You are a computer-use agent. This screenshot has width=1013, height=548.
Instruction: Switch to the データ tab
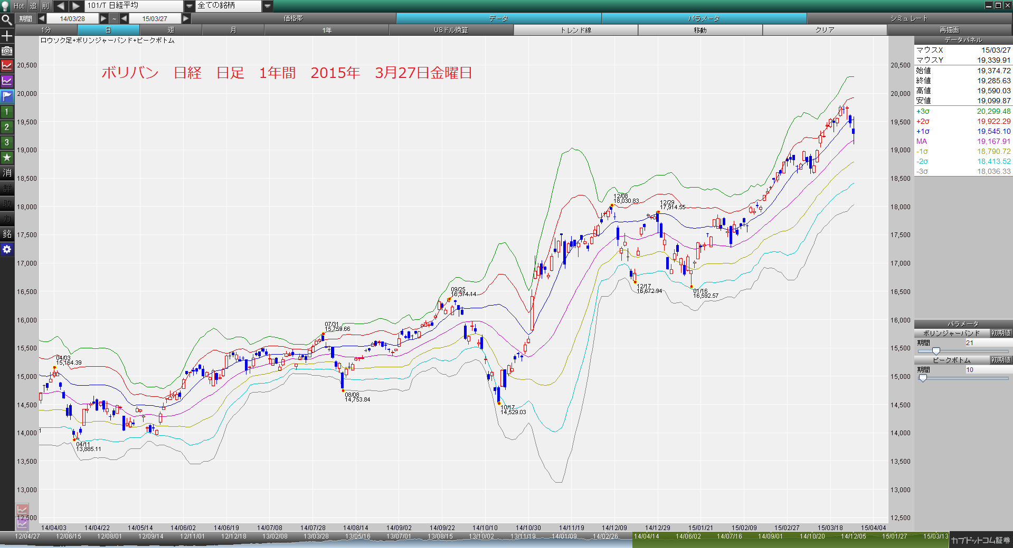pyautogui.click(x=498, y=18)
